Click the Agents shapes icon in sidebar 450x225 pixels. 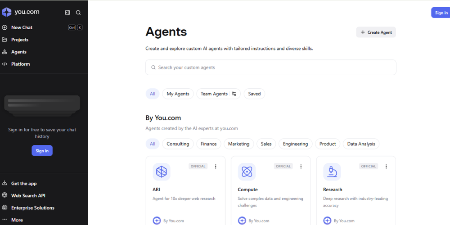(4, 52)
